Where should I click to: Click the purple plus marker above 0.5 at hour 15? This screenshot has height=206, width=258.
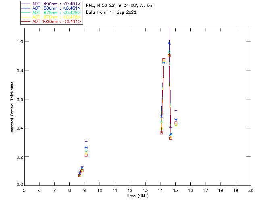176,110
